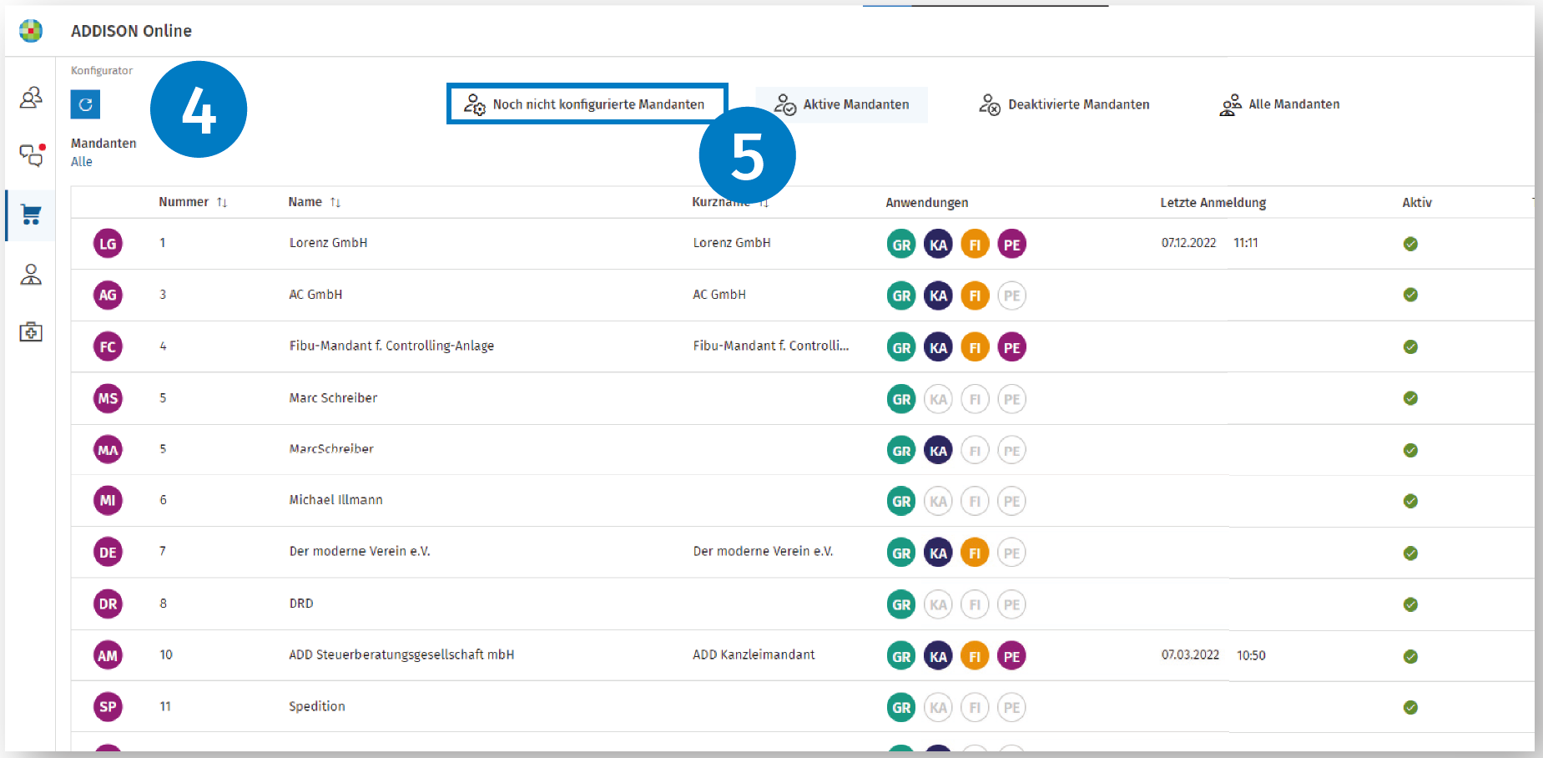1543x758 pixels.
Task: Click KA icon in AC GmbH row
Action: click(x=938, y=296)
